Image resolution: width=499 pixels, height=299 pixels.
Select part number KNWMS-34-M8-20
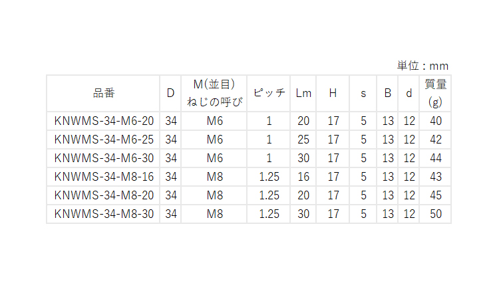(x=103, y=195)
